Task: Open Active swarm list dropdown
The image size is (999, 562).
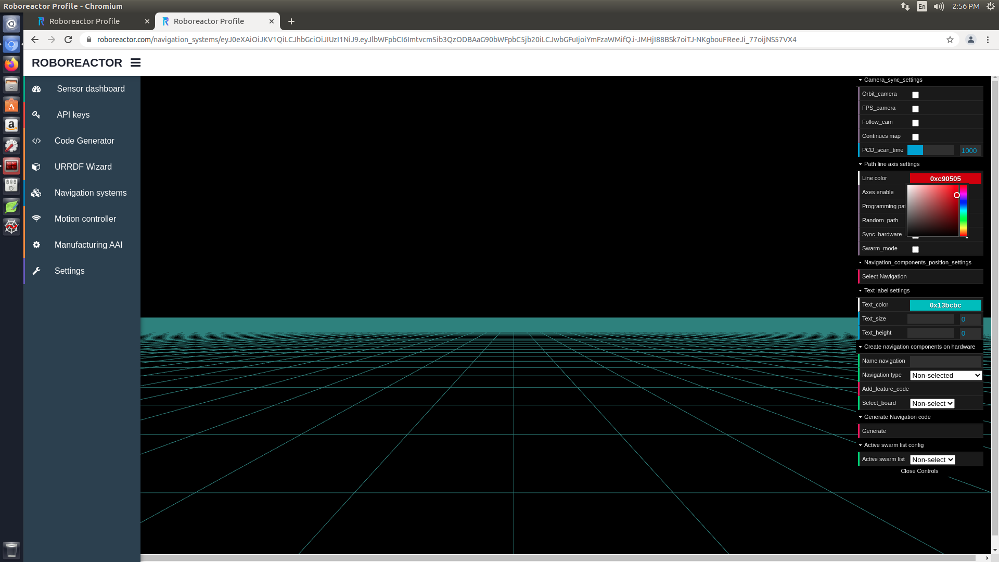Action: click(932, 459)
